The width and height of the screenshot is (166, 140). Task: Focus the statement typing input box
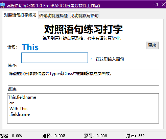click(54, 58)
